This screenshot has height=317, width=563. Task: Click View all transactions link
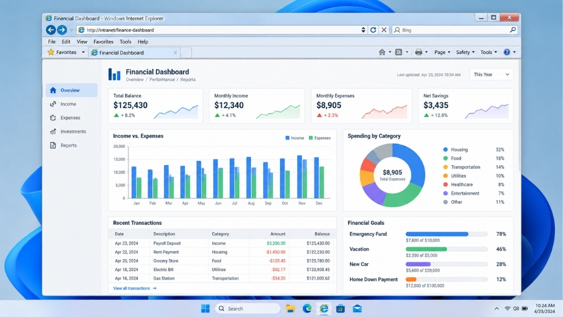tap(135, 288)
